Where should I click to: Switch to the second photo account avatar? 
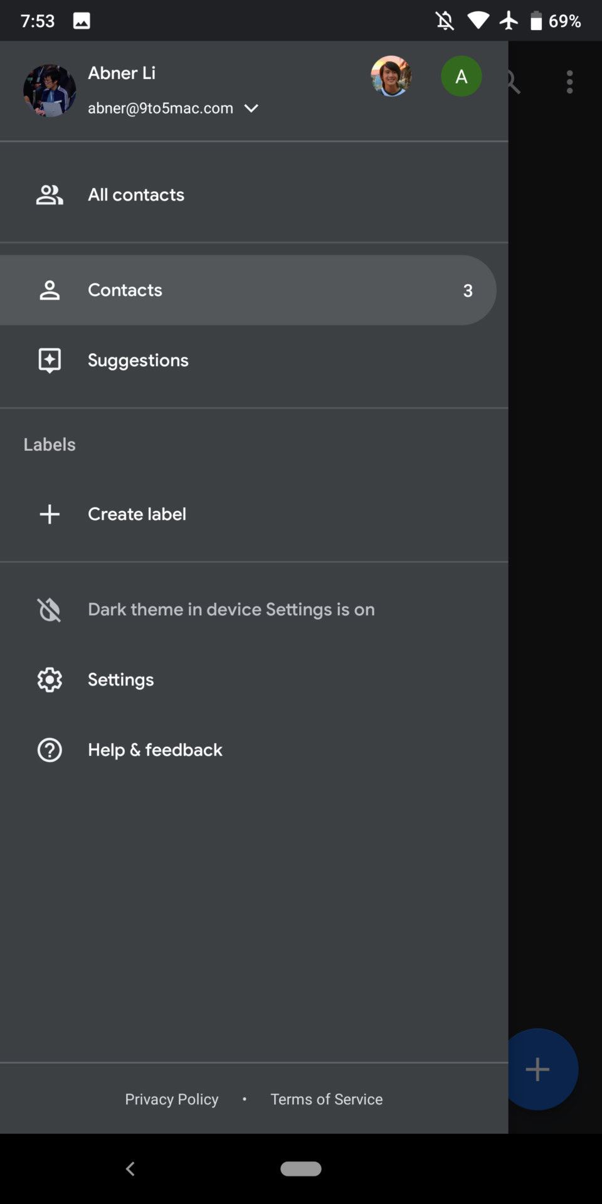pyautogui.click(x=391, y=77)
